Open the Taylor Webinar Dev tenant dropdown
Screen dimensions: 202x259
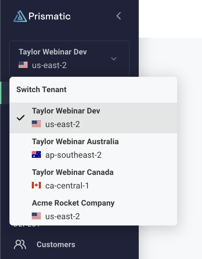[x=69, y=59]
